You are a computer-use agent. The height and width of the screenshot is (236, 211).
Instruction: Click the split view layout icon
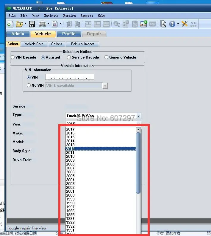(97, 24)
